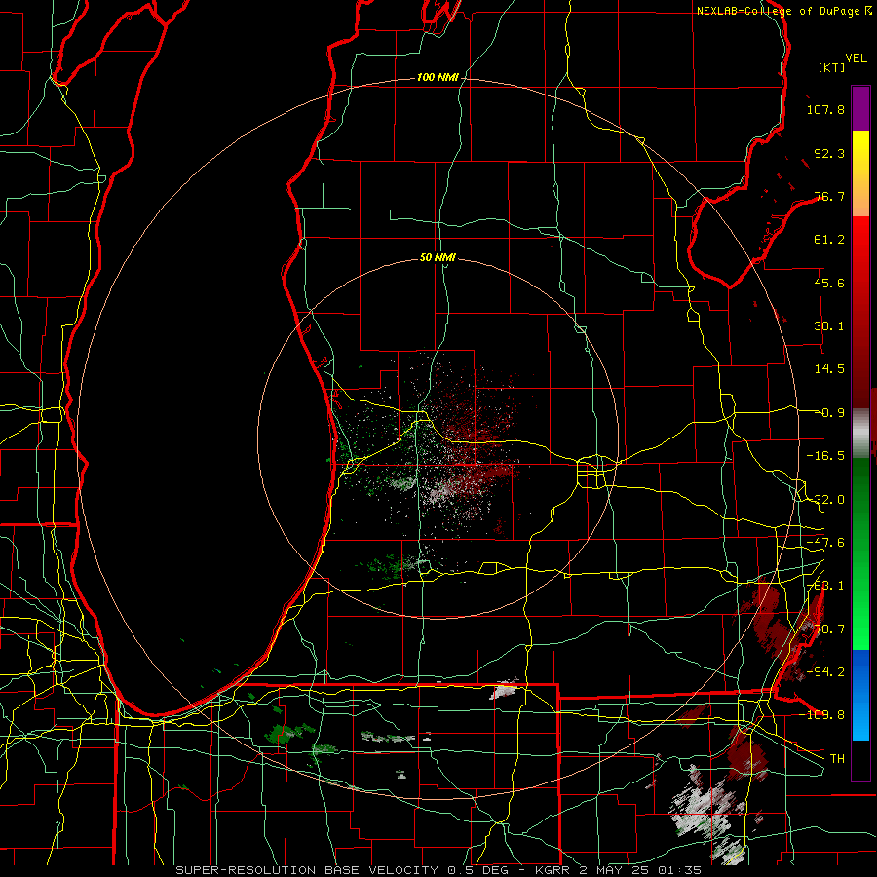Select the 61.2 velocity scale value

click(829, 240)
